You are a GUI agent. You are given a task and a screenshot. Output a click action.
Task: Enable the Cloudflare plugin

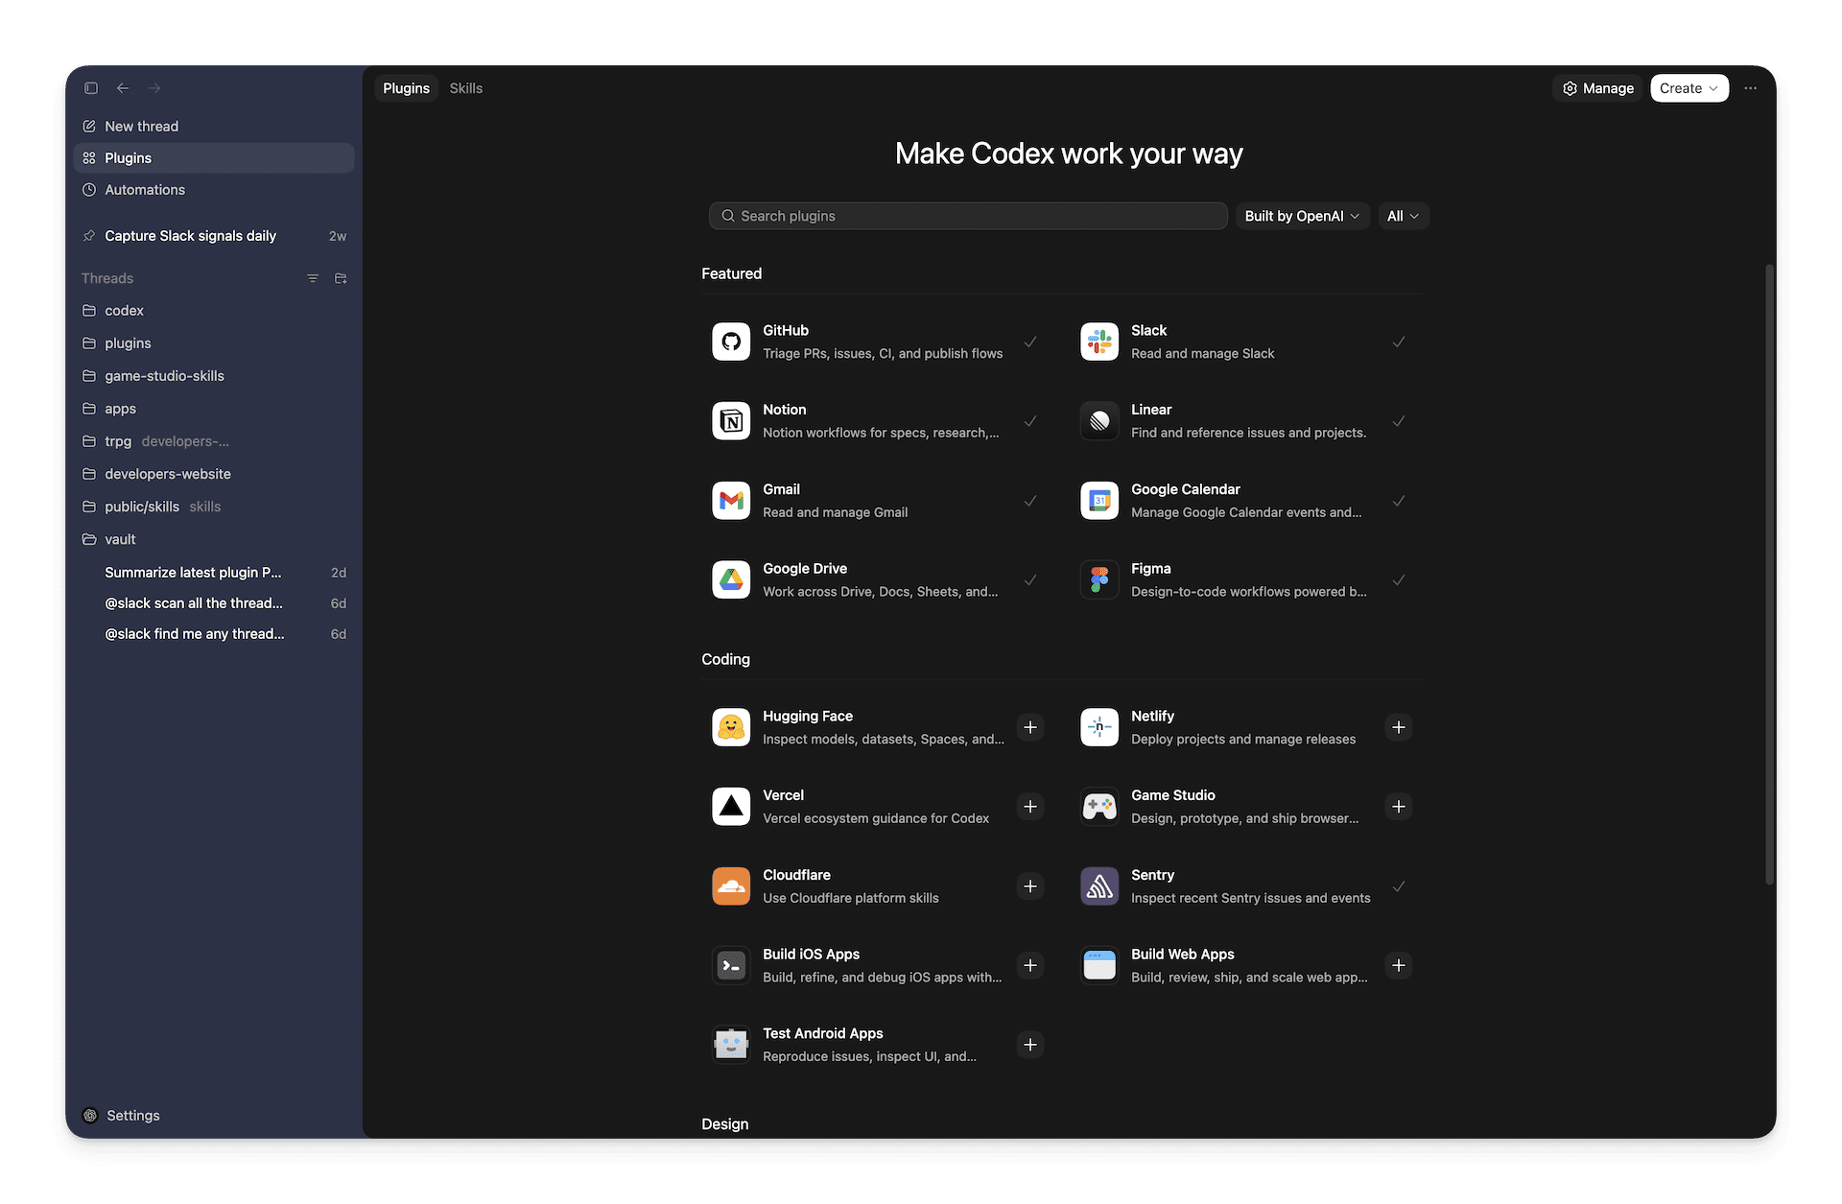point(1030,885)
